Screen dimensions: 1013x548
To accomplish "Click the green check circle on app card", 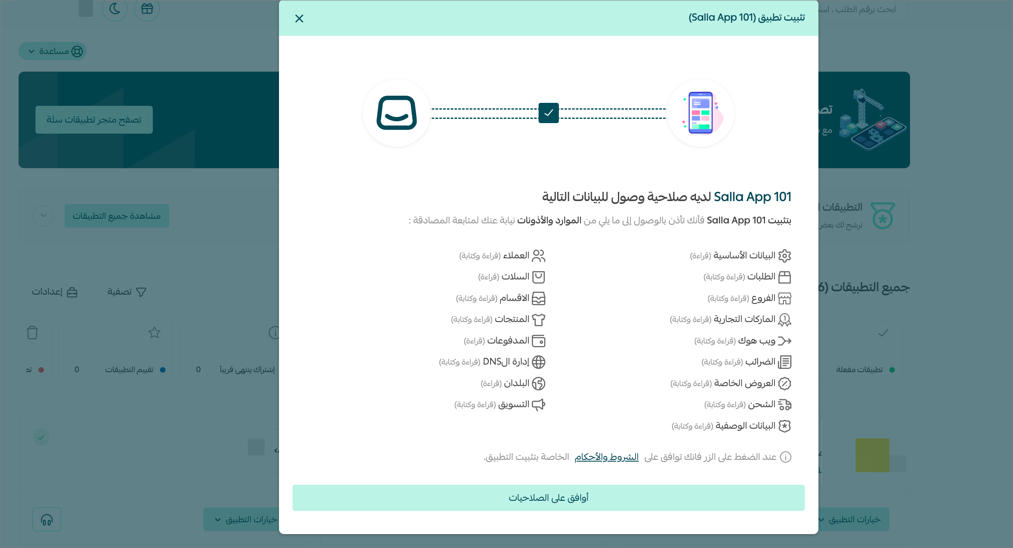I will click(41, 437).
